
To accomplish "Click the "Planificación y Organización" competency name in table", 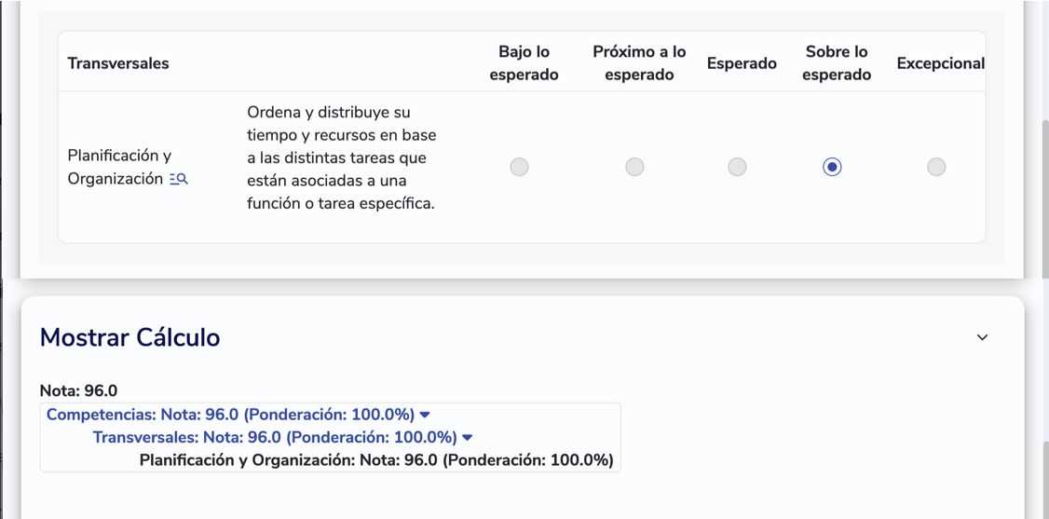I will (119, 167).
